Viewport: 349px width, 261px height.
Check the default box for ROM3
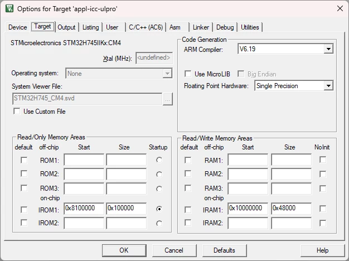24,188
